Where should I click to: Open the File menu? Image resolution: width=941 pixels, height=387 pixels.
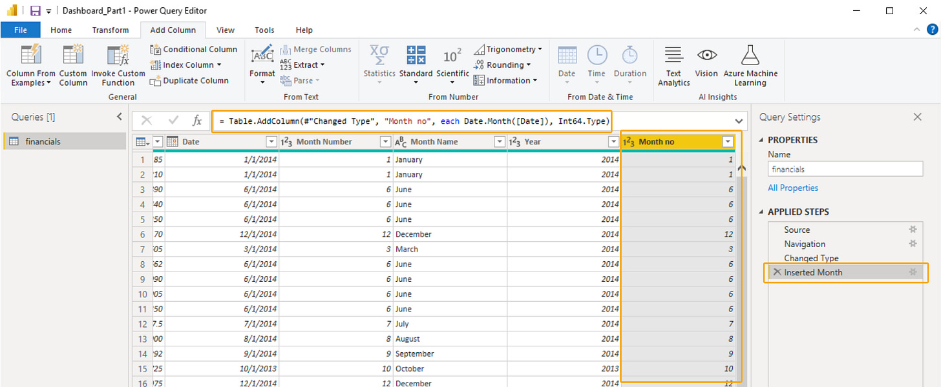click(21, 30)
